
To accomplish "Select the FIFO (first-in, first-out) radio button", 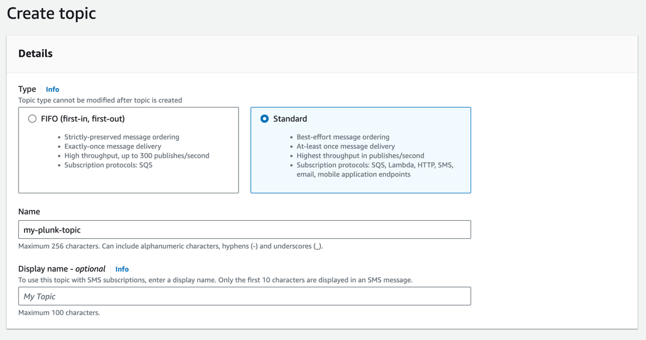I will tap(32, 119).
